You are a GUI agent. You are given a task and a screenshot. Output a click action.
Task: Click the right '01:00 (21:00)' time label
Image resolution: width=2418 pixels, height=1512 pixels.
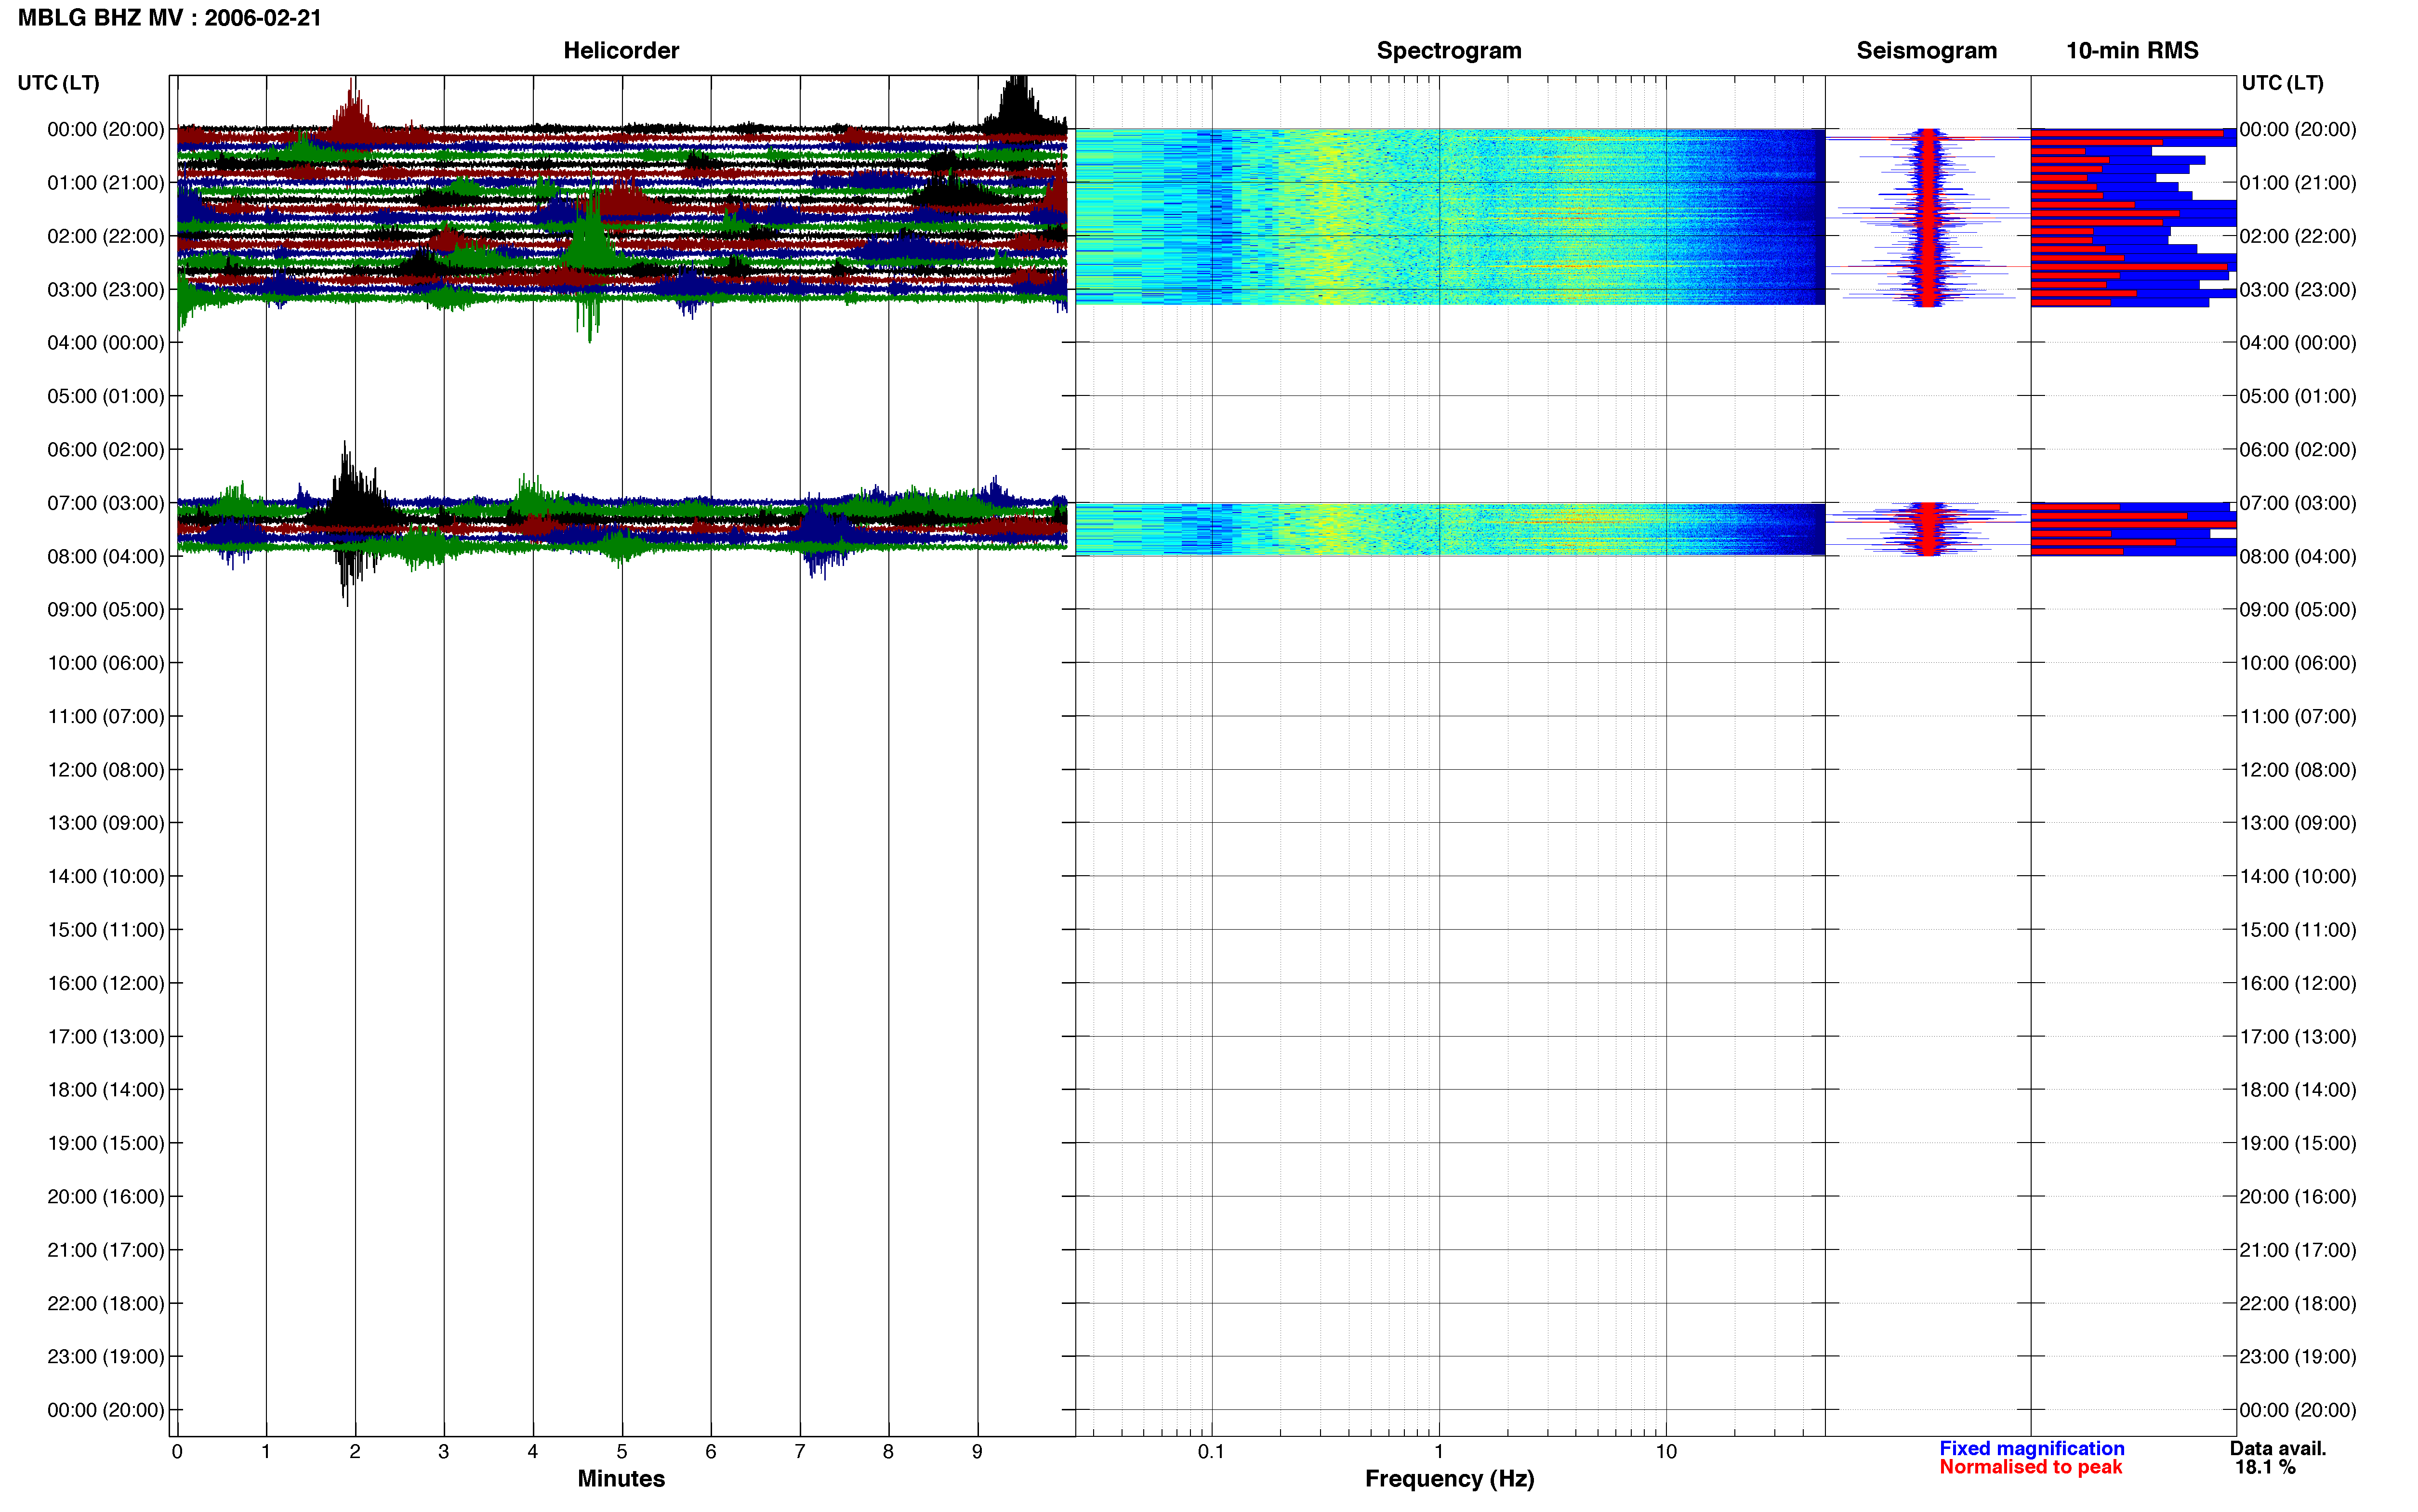(2298, 183)
